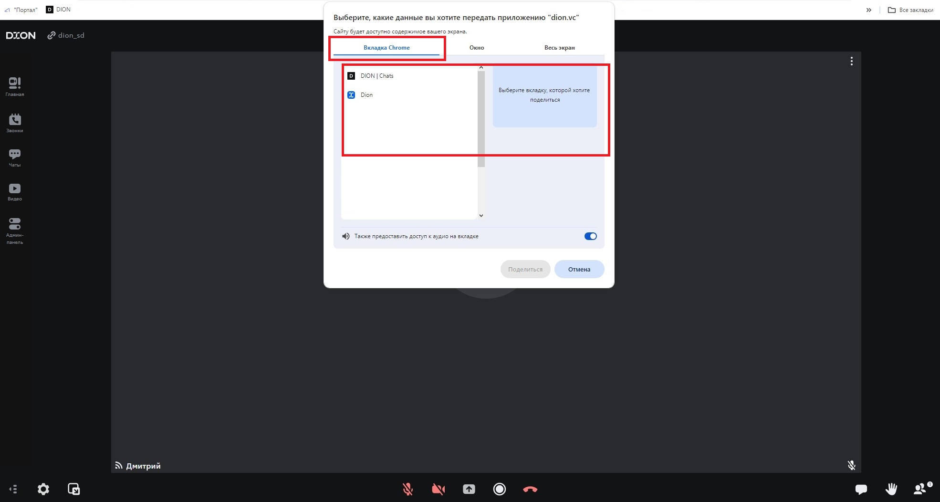Click the Отмена button
Viewport: 940px width, 502px height.
pyautogui.click(x=579, y=269)
